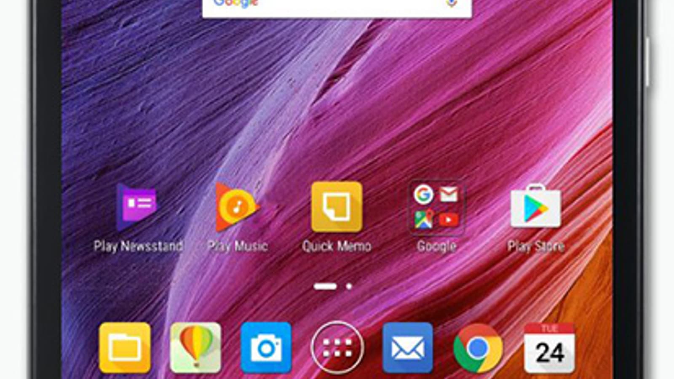
Task: Open the Calendar app showing 24
Action: pos(549,348)
